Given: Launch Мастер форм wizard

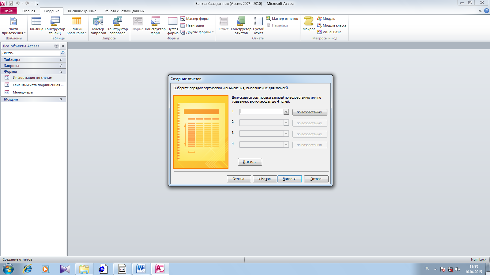Looking at the screenshot, I should click(x=194, y=19).
